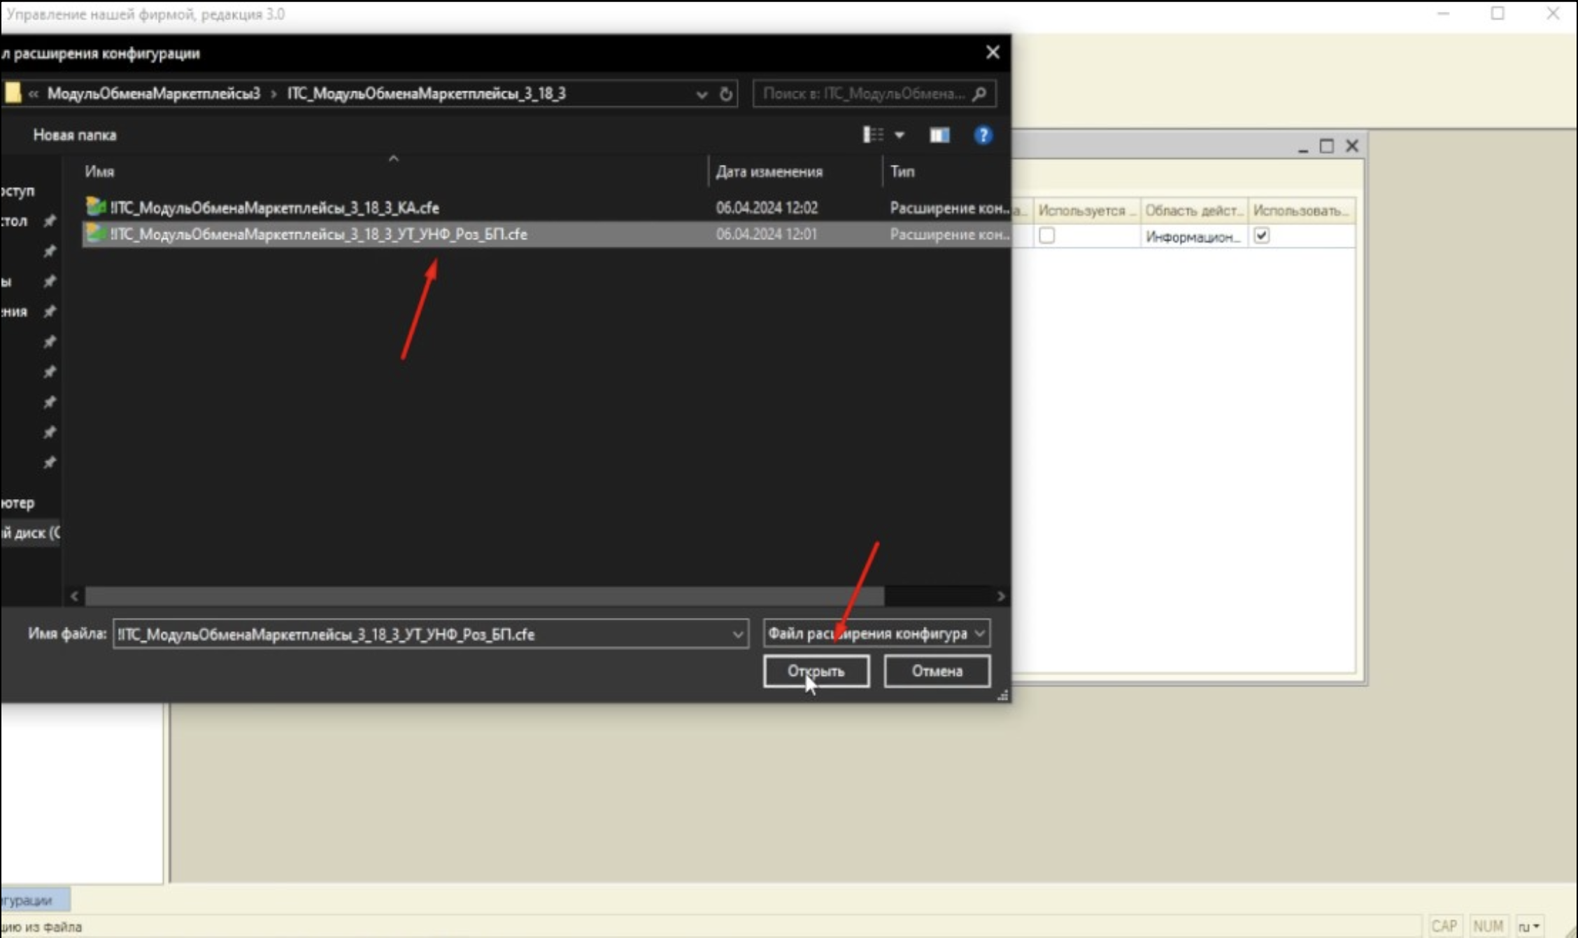Click breadcrumb ITC_МодульОбменаМаркетплейсы_3_18_3
1578x938 pixels.
(426, 94)
